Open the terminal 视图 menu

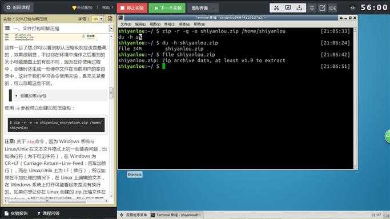click(x=155, y=24)
